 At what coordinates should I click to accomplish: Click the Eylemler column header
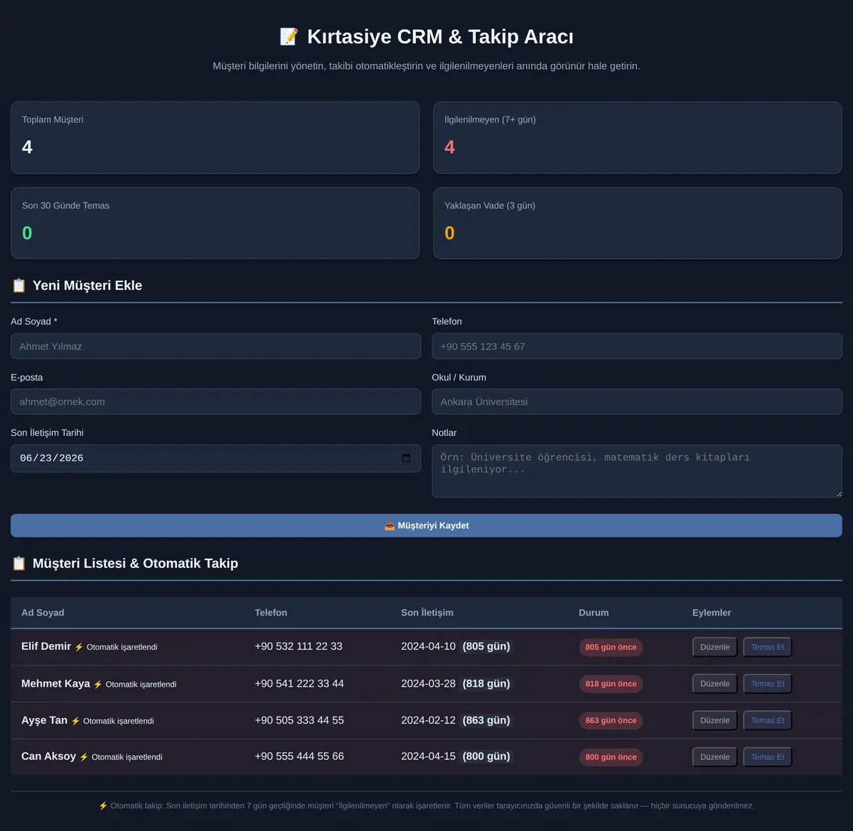(712, 613)
